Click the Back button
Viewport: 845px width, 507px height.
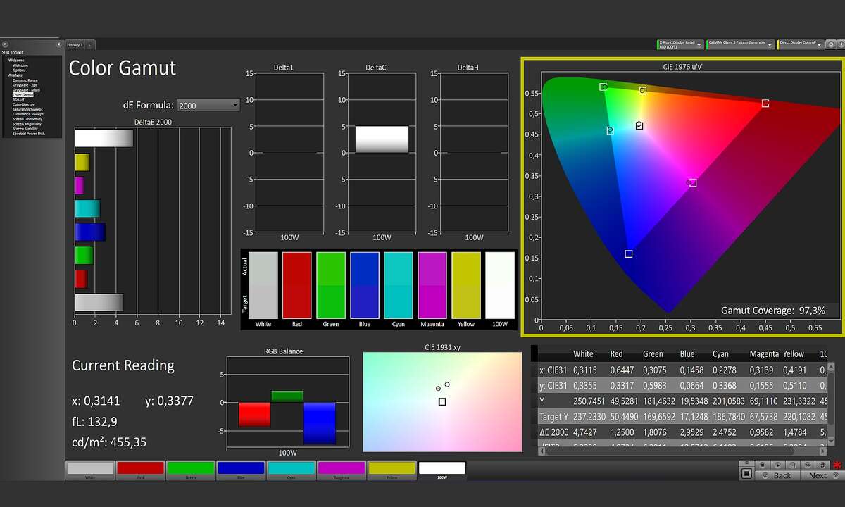(x=777, y=475)
